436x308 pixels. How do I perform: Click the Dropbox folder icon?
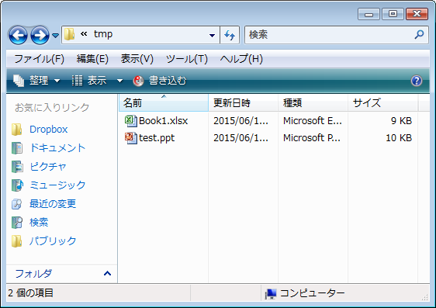[x=17, y=130]
